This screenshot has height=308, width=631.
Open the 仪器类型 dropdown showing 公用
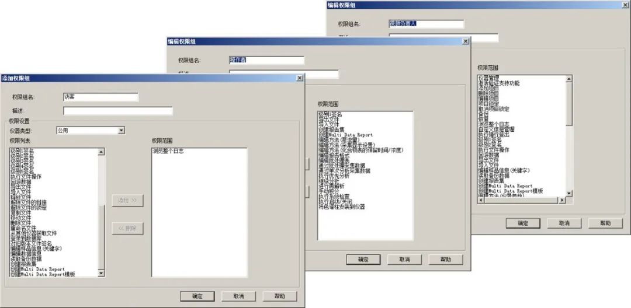(x=121, y=131)
